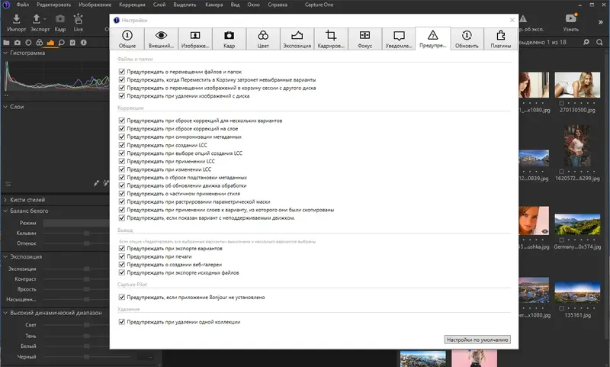
Task: Collapse the Гистограмма panel
Action: point(5,53)
